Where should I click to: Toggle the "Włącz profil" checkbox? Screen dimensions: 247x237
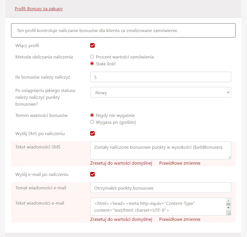click(92, 45)
